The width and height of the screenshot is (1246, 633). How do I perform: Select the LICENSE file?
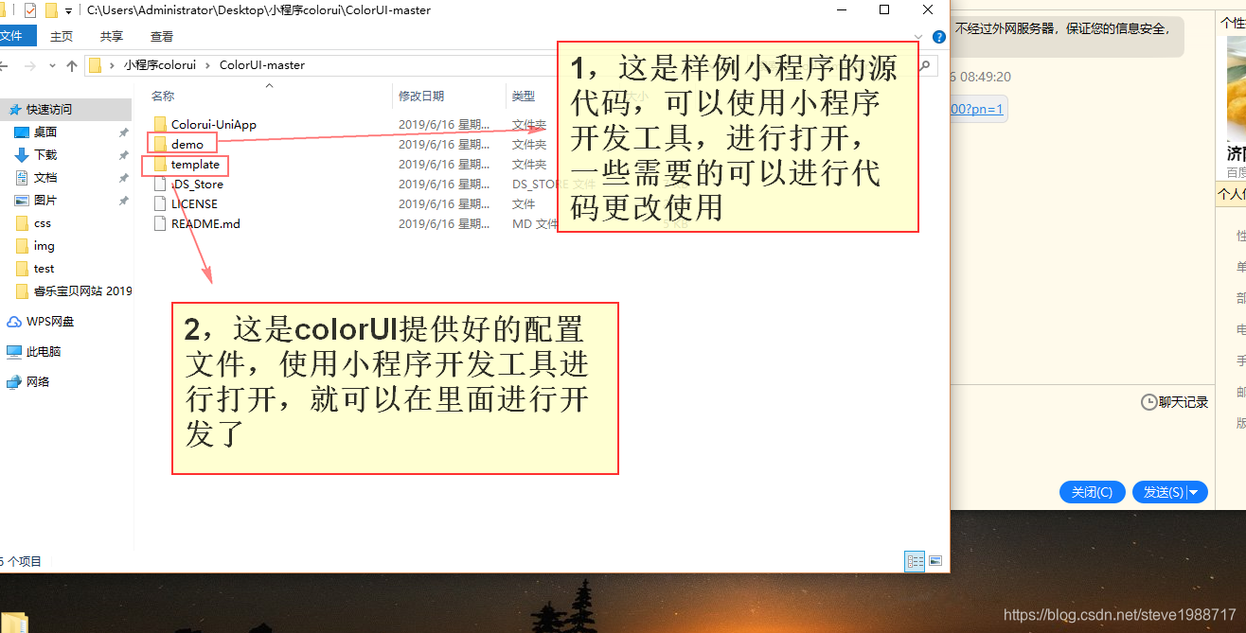194,203
